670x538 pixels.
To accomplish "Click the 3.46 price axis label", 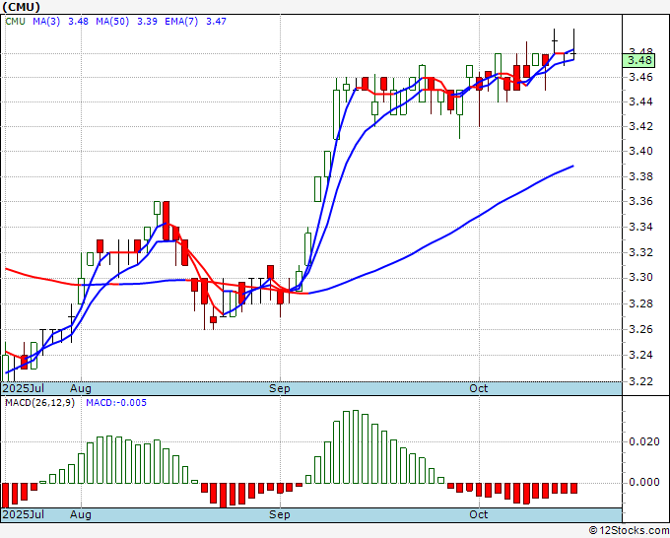I will 640,77.
